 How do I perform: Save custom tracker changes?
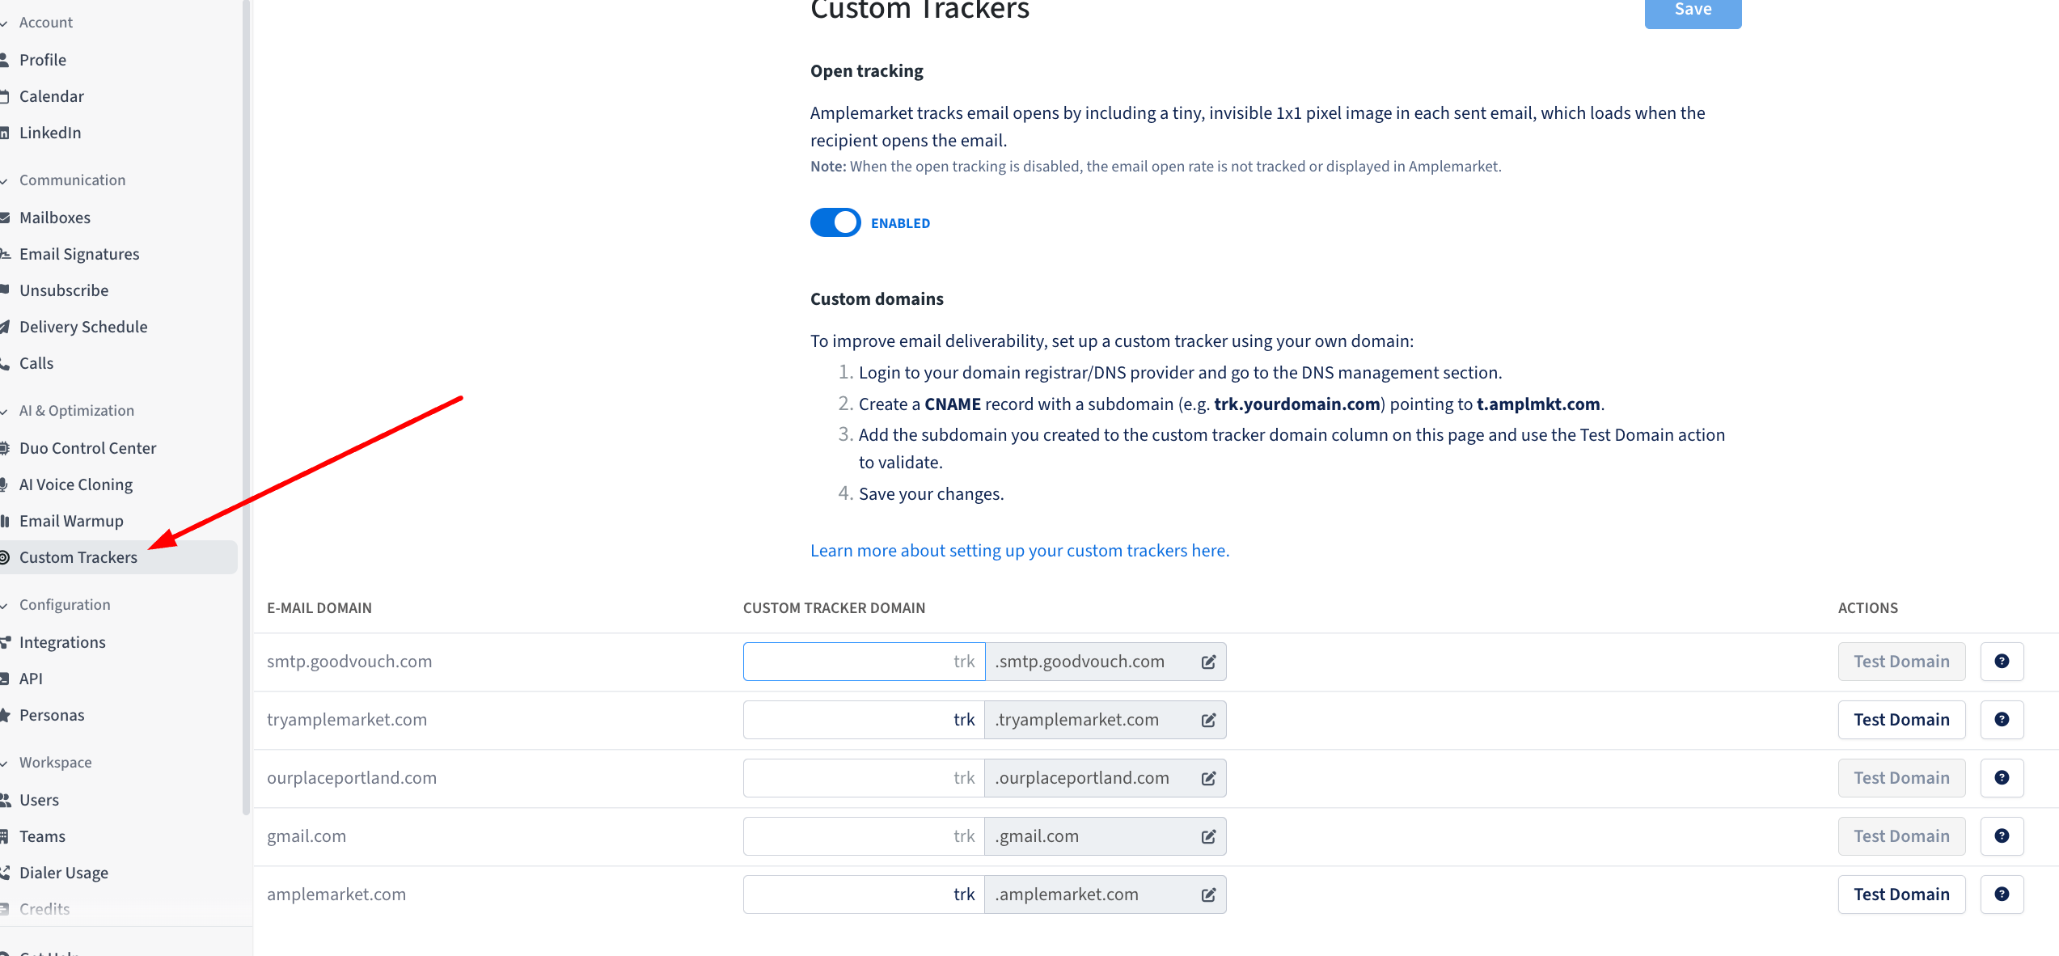(1692, 11)
